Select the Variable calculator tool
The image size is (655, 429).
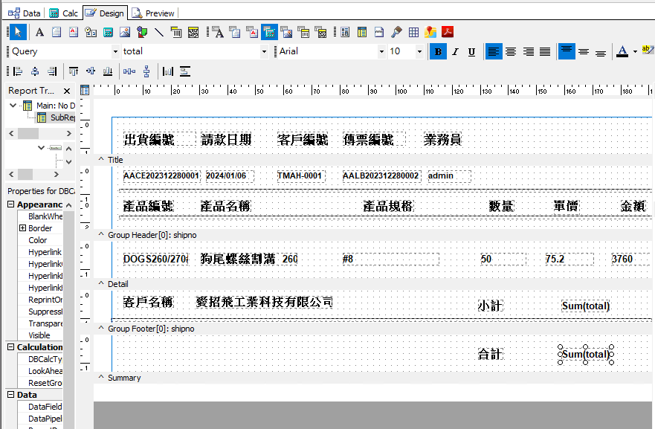[x=108, y=32]
